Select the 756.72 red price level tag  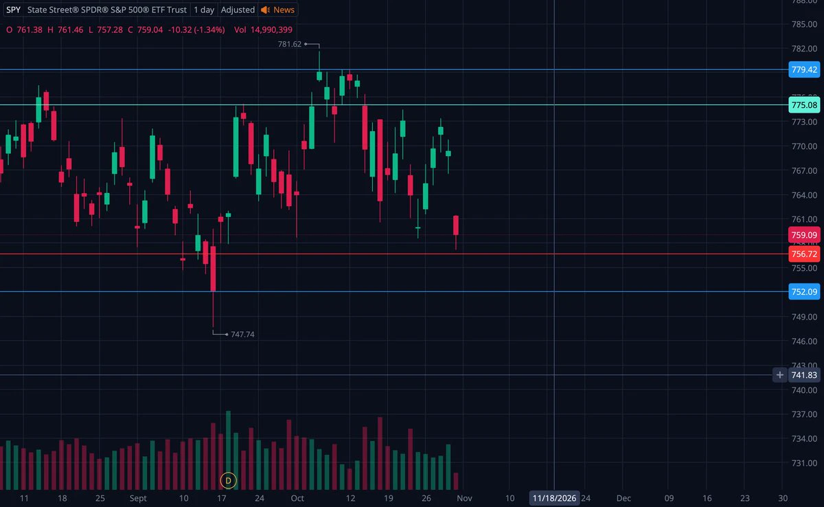point(804,254)
